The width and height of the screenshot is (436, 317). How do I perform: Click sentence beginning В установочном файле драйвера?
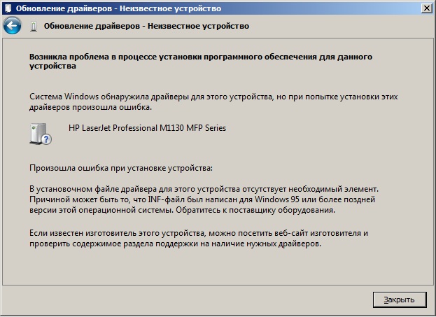[x=204, y=189]
